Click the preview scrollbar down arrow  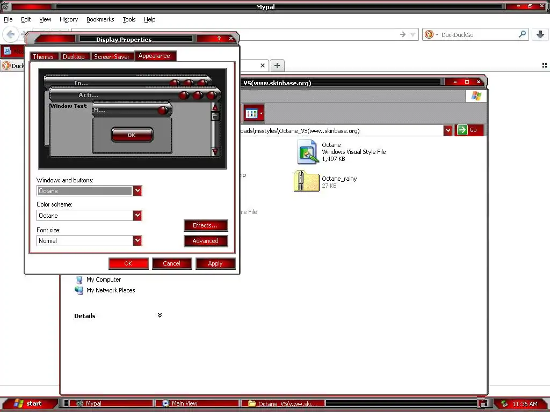click(x=215, y=151)
